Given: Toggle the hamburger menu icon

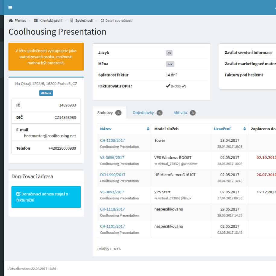Looking at the screenshot, I should point(10,8).
